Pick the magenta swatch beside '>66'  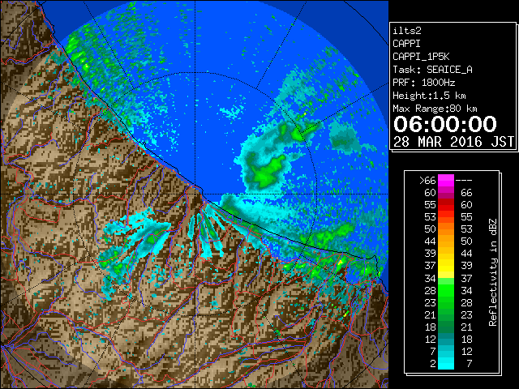[446, 181]
